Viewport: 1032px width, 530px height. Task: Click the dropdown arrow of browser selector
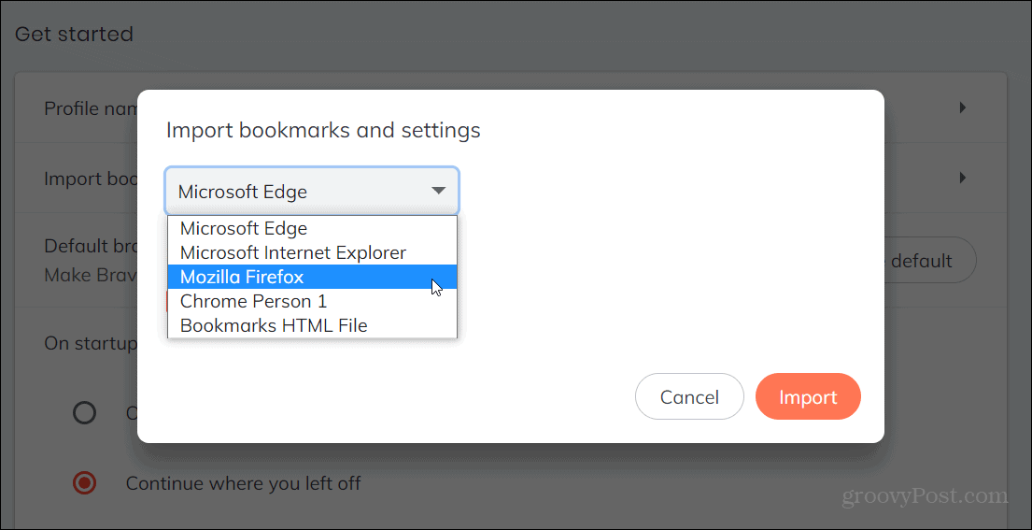[438, 191]
